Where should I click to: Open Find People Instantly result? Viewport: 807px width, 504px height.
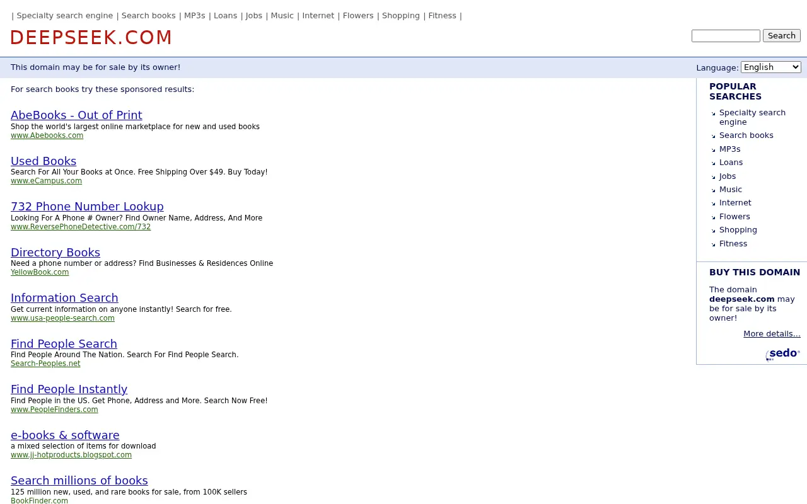[x=69, y=389]
